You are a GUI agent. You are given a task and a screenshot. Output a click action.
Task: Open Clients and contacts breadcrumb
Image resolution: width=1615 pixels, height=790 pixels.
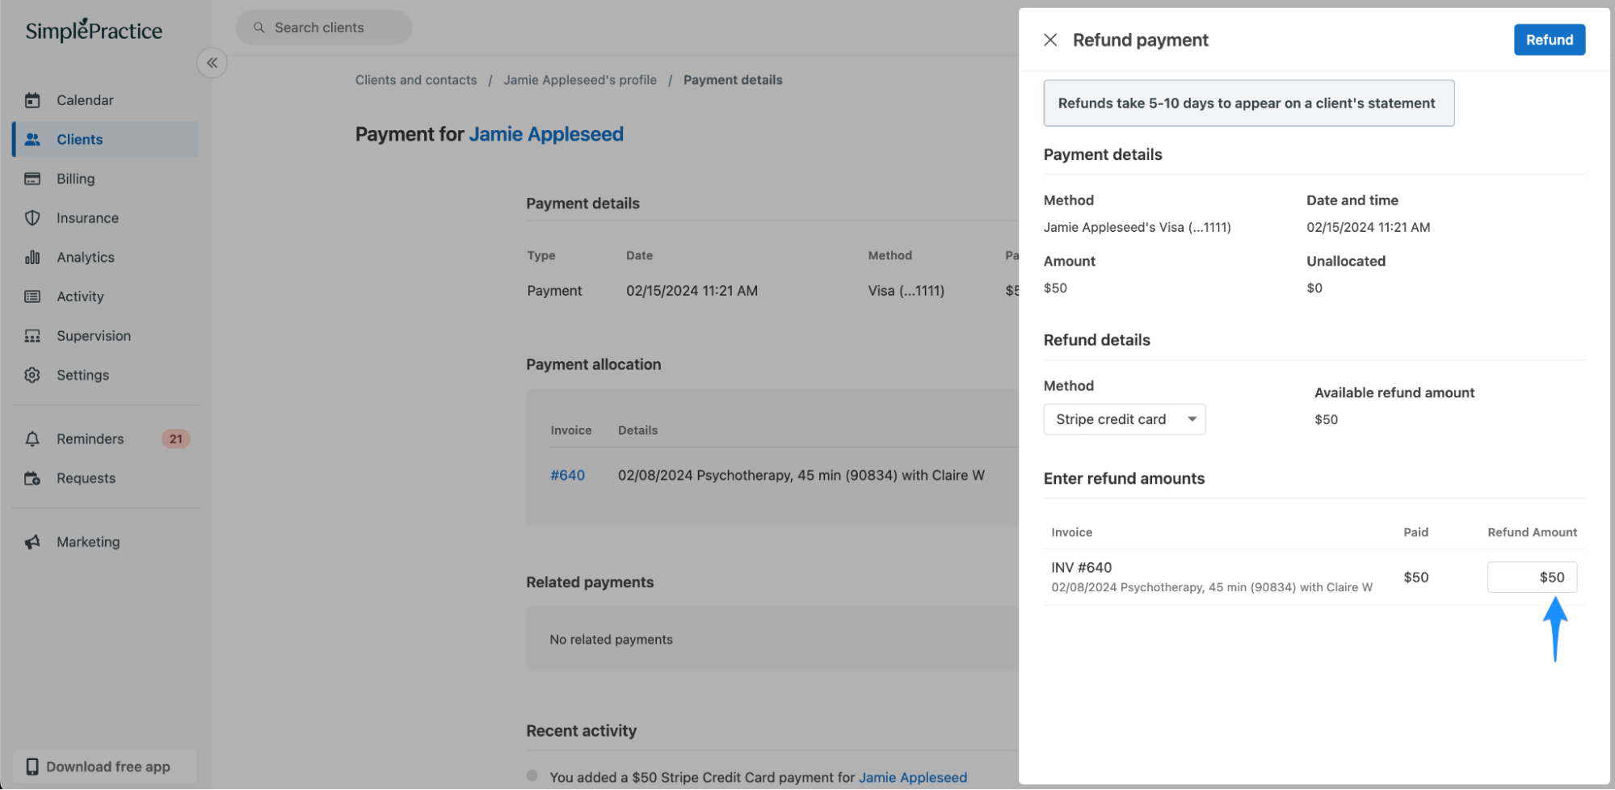tap(416, 80)
